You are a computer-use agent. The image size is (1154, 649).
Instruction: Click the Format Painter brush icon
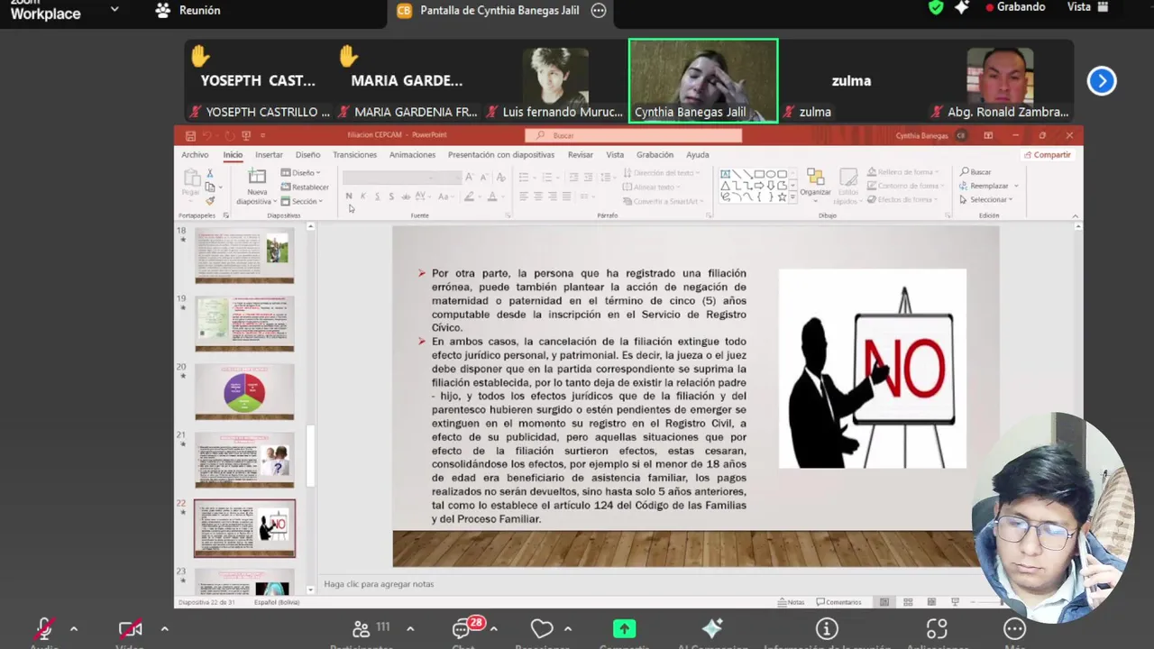click(x=209, y=201)
